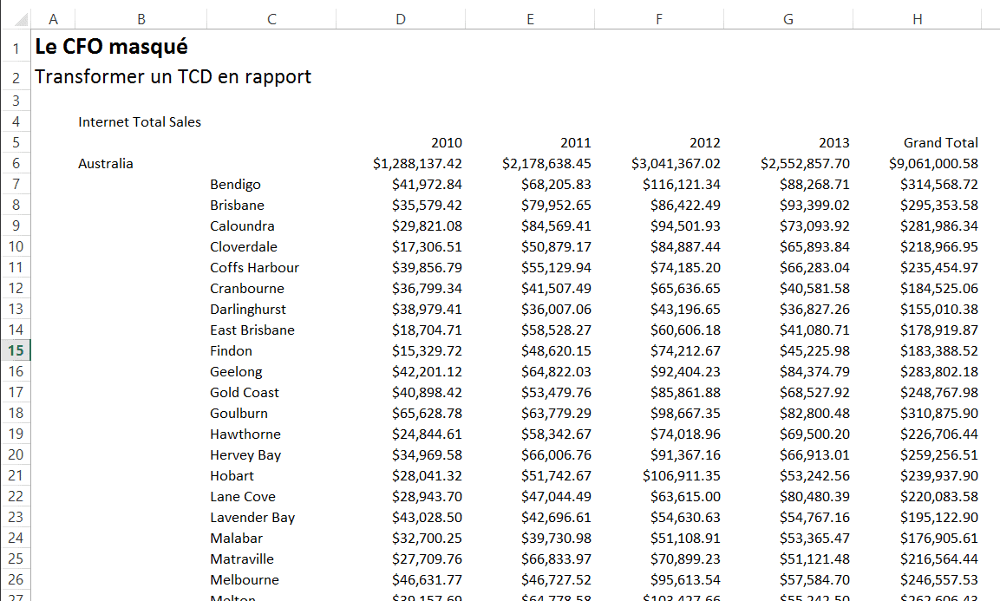1000x601 pixels.
Task: Click the column B header
Action: (141, 19)
